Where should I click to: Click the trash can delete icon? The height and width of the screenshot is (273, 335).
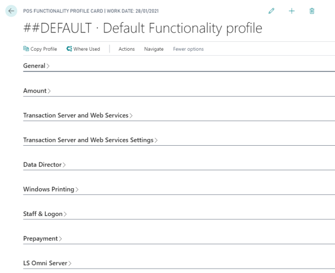312,11
